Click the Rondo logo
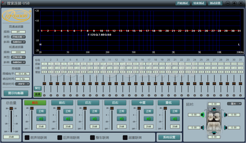This screenshot has height=143, width=246. tap(16, 15)
